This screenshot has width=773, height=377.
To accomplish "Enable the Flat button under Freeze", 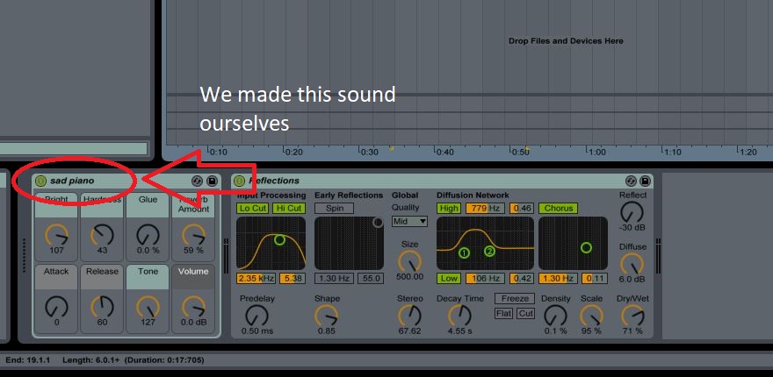I will pyautogui.click(x=504, y=313).
